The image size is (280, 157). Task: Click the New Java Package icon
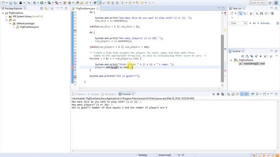[x=65, y=3]
